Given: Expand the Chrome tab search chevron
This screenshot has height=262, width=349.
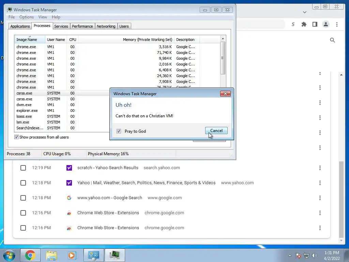Looking at the screenshot, I should click(x=305, y=12).
